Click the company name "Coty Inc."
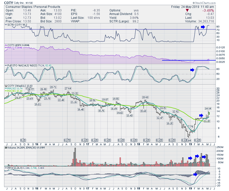The image size is (229, 191). tap(19, 3)
